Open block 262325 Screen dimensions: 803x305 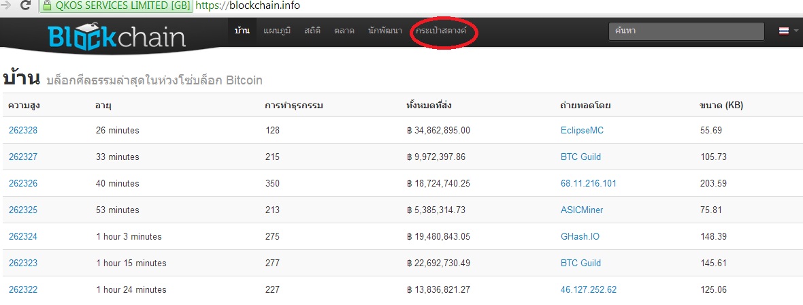point(23,210)
